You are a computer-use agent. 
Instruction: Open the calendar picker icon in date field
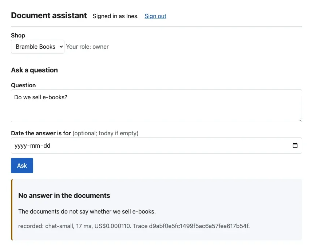(295, 146)
